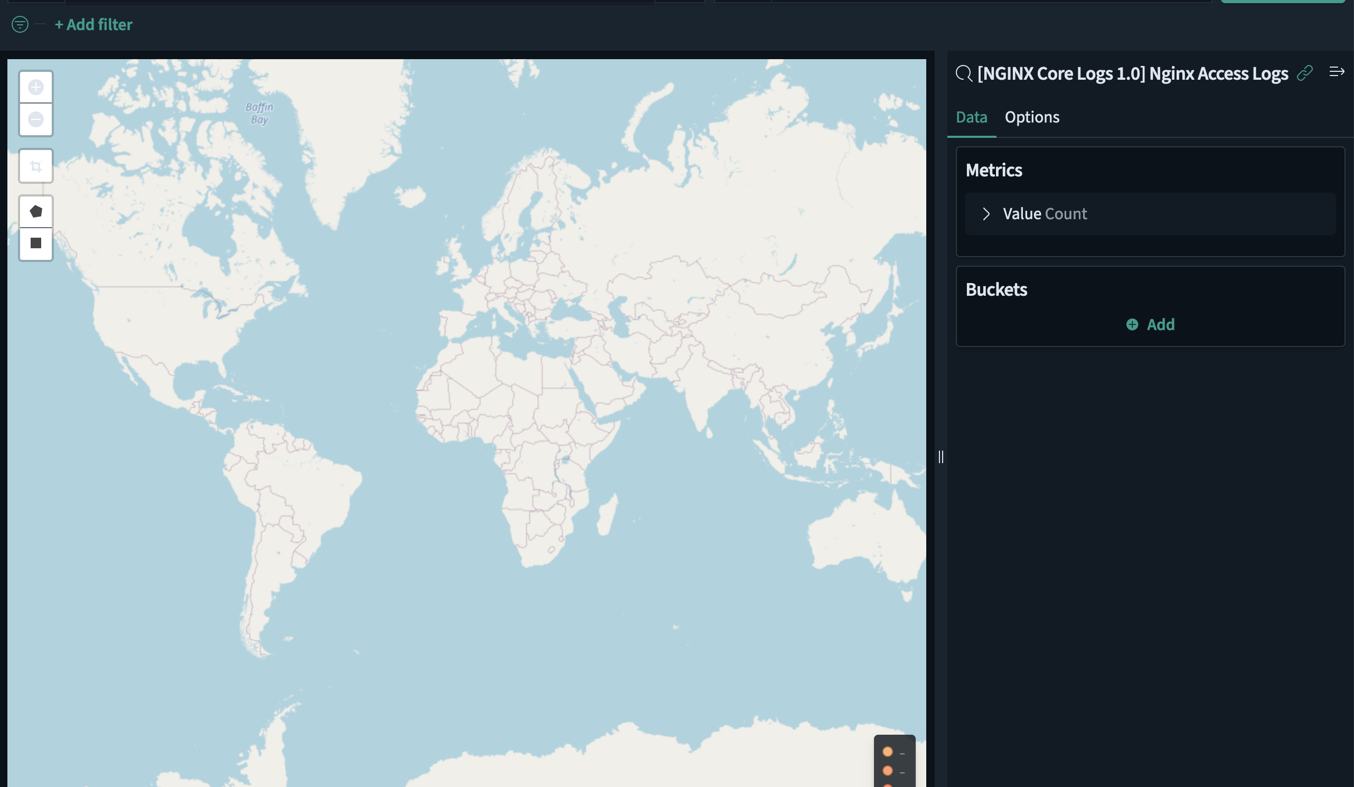Image resolution: width=1354 pixels, height=787 pixels.
Task: Switch to the Options tab
Action: pos(1032,117)
